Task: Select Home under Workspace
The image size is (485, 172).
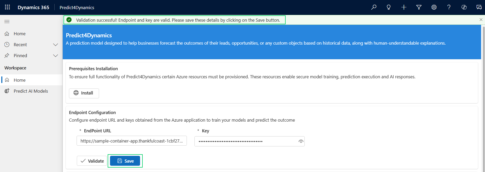Action: point(20,80)
